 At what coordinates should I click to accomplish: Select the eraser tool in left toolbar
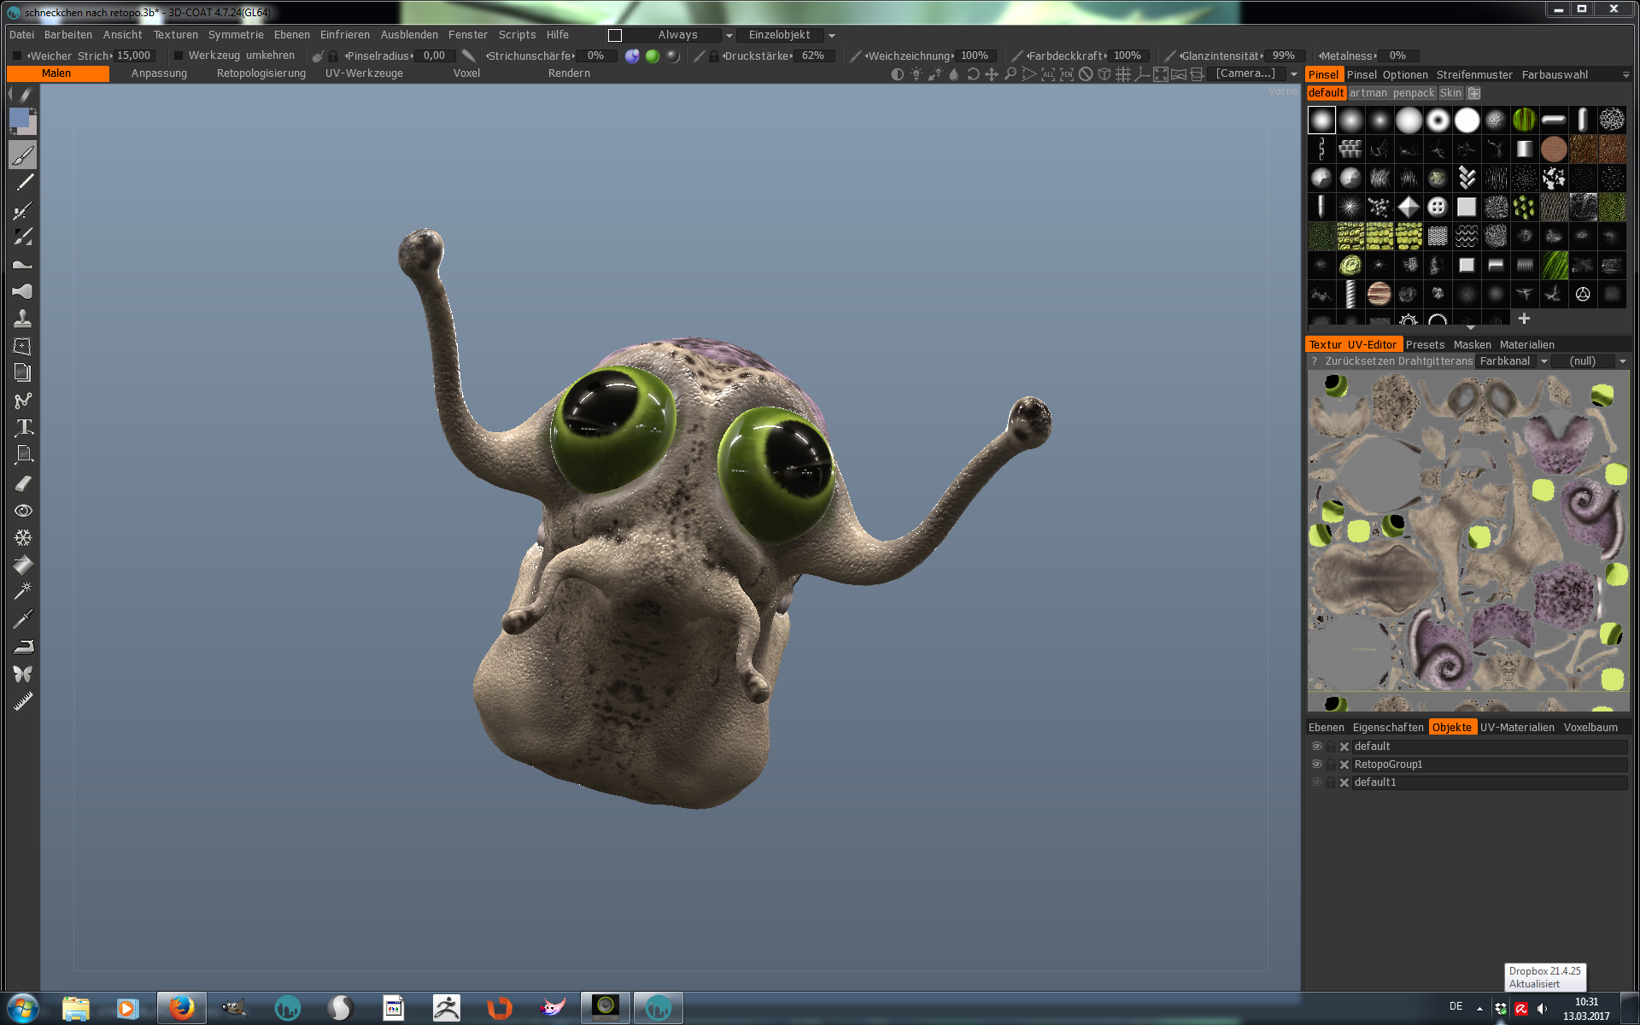(23, 483)
